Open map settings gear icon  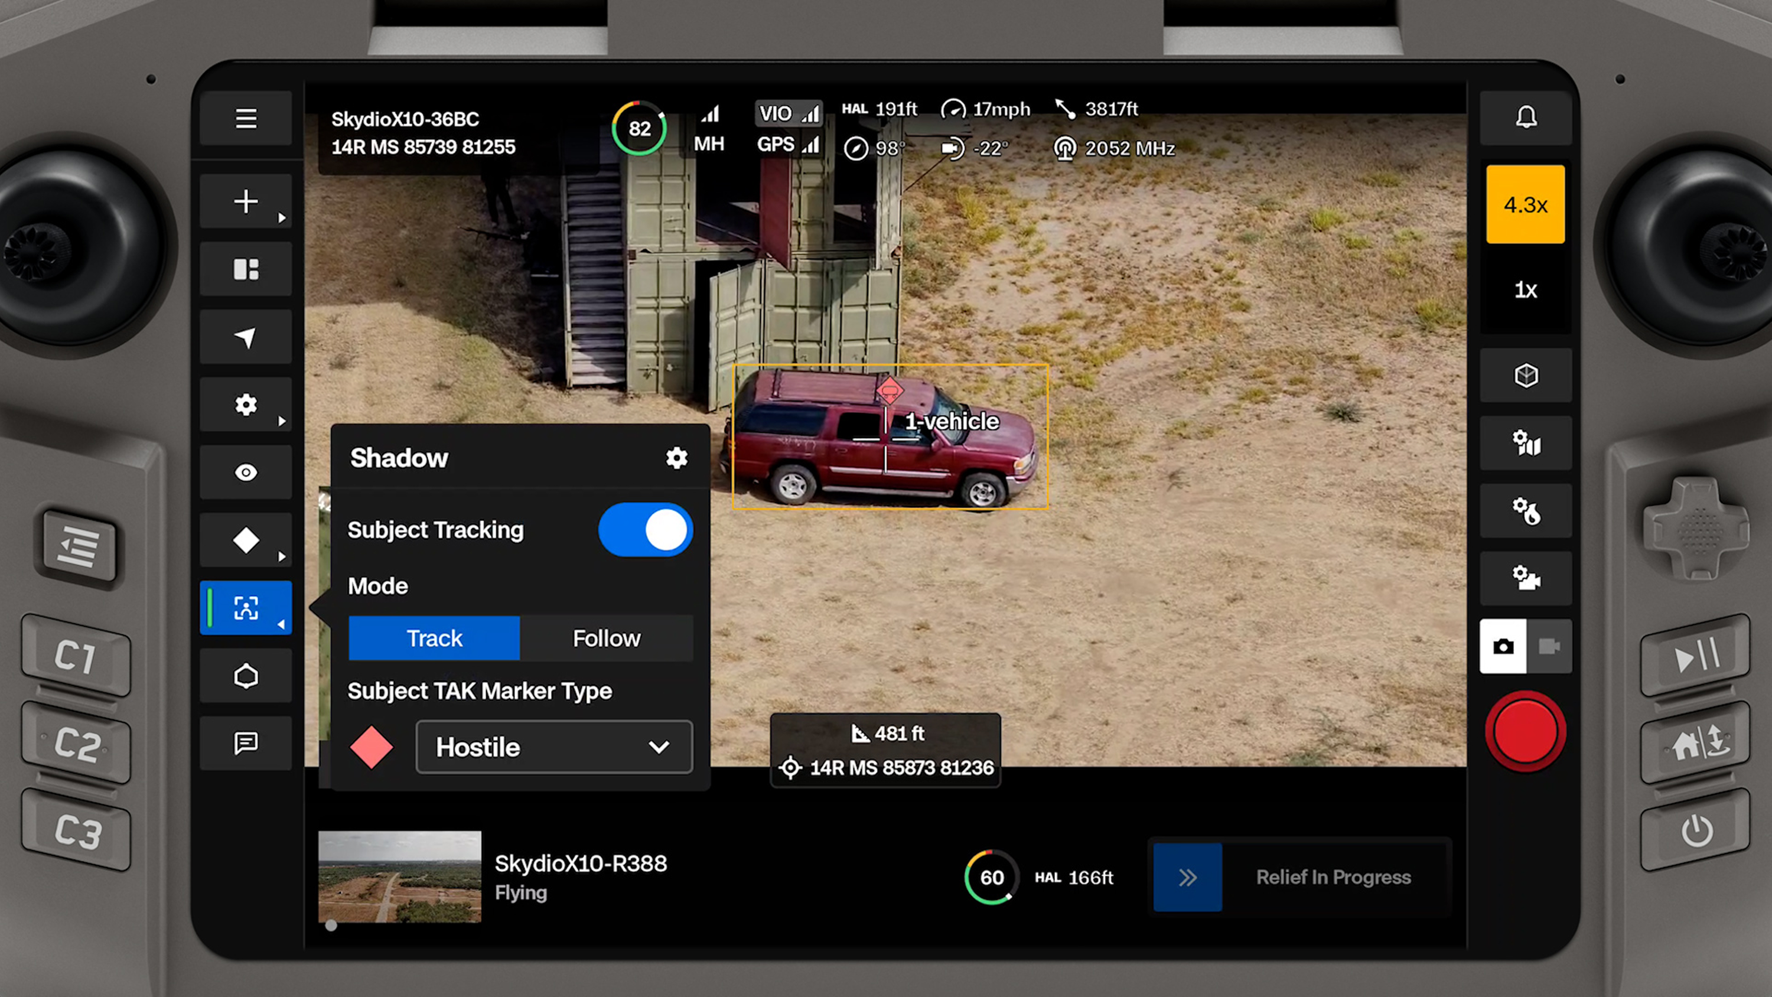pyautogui.click(x=1526, y=443)
